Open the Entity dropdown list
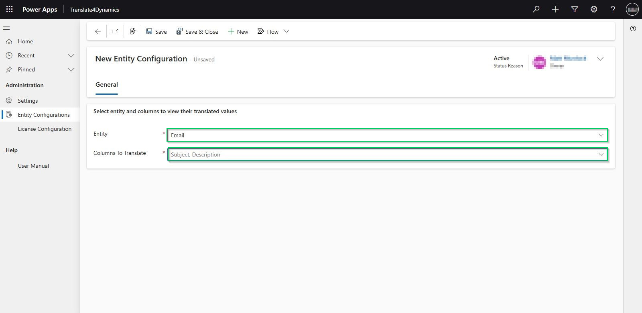 click(x=601, y=135)
